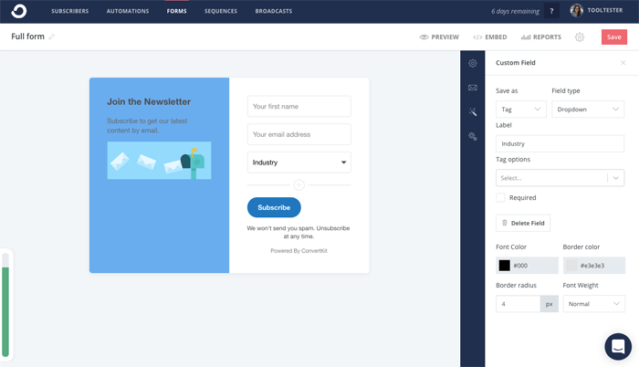Click the Powered By ConvertKit link
Screen dimensions: 639x367
[299, 251]
